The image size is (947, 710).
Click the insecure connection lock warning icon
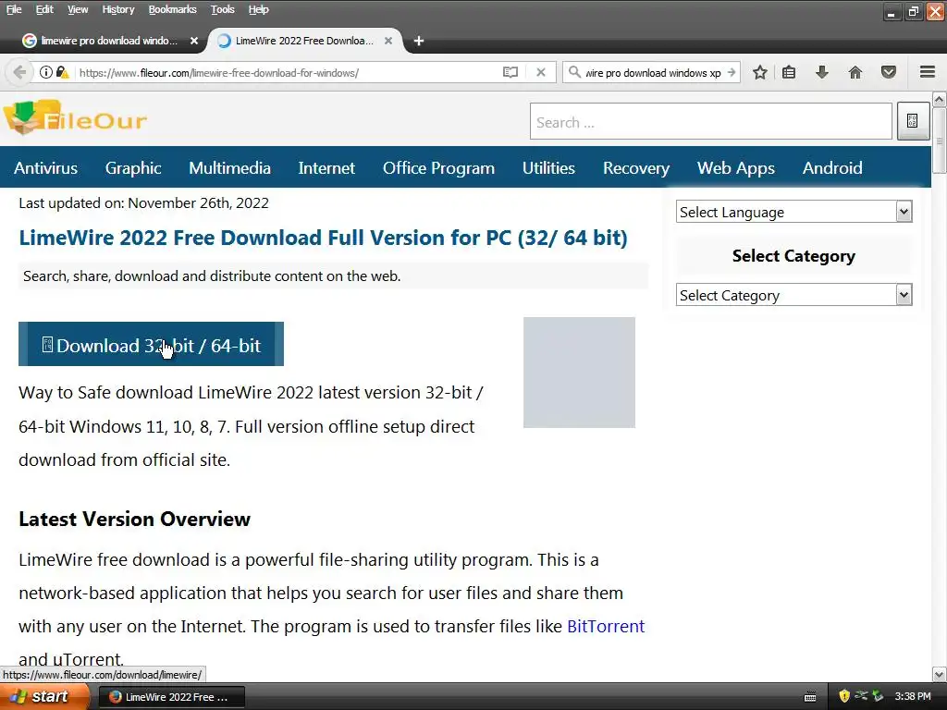62,72
